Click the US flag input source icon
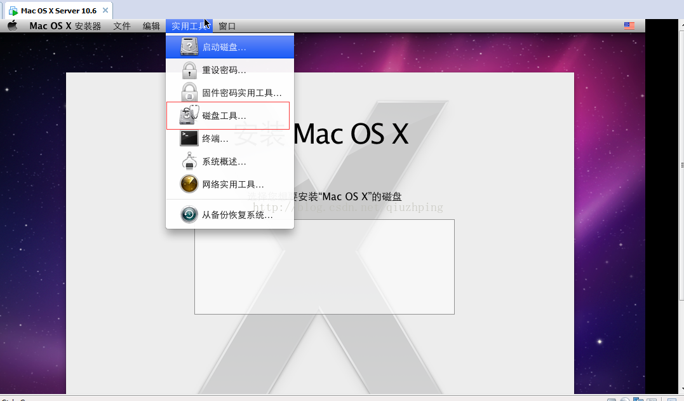This screenshot has height=401, width=684. [629, 26]
